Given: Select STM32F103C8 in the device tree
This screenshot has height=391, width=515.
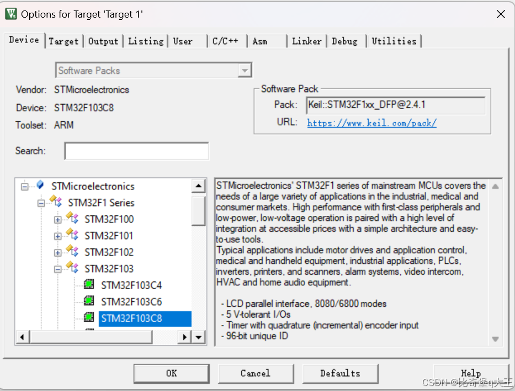Looking at the screenshot, I should click(x=145, y=318).
